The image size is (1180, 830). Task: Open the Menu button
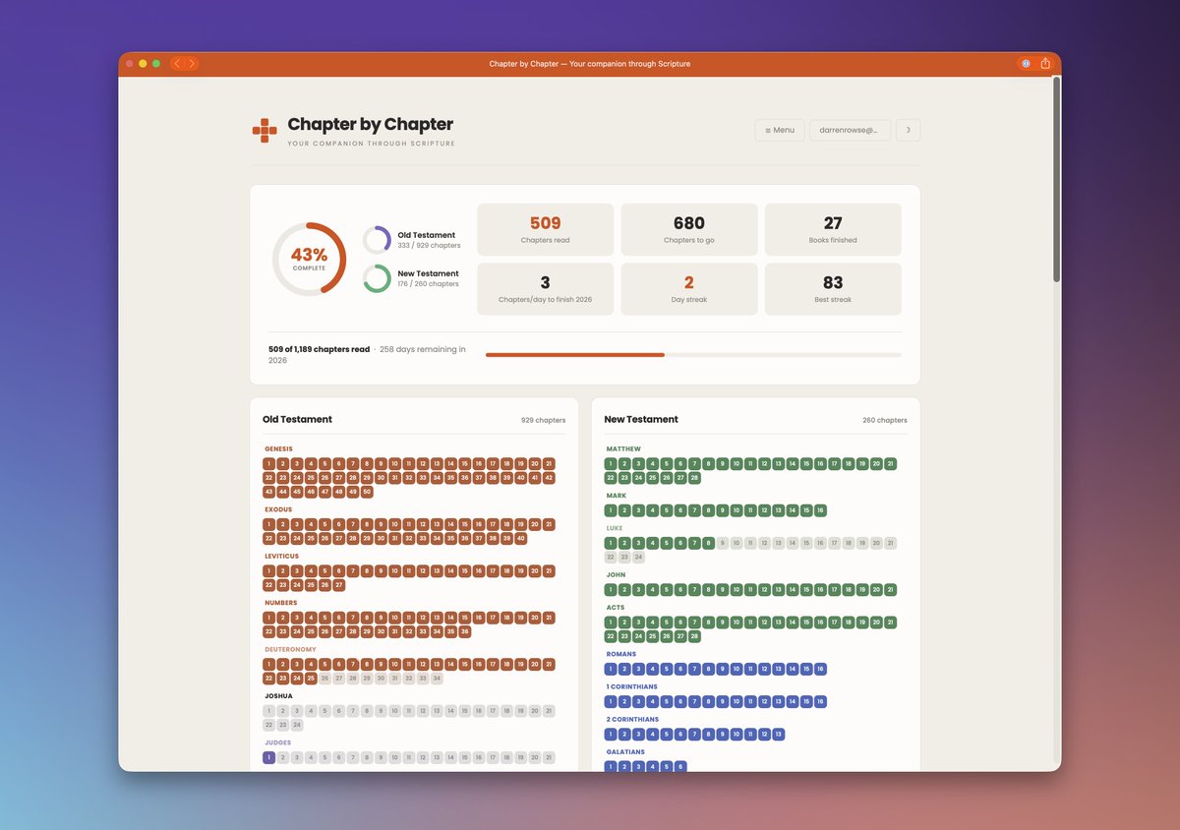(780, 130)
